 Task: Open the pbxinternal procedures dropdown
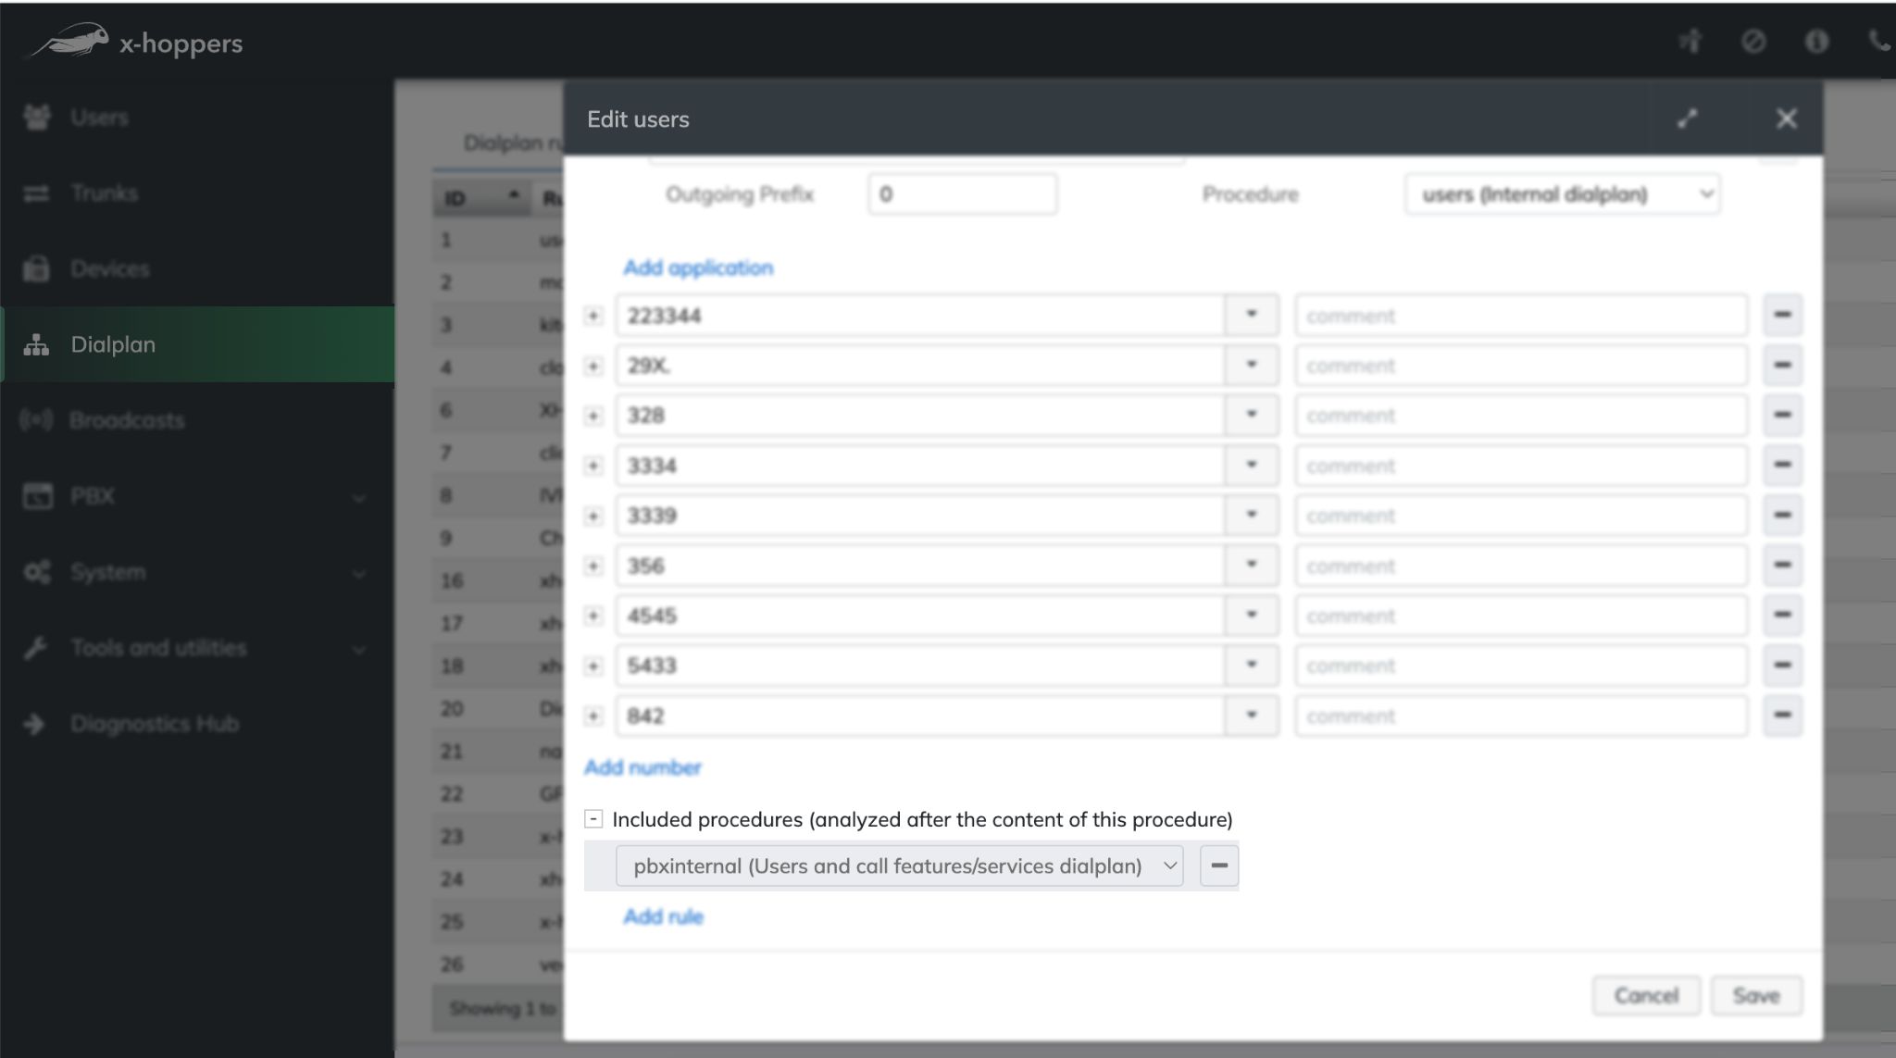tap(898, 865)
